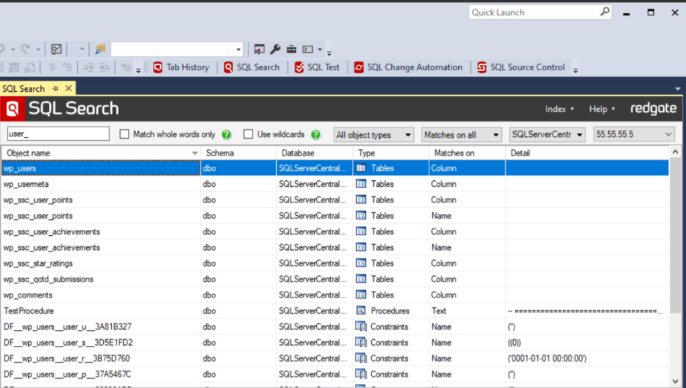Switch to the SQL Search tab
The width and height of the screenshot is (686, 388).
coord(23,88)
